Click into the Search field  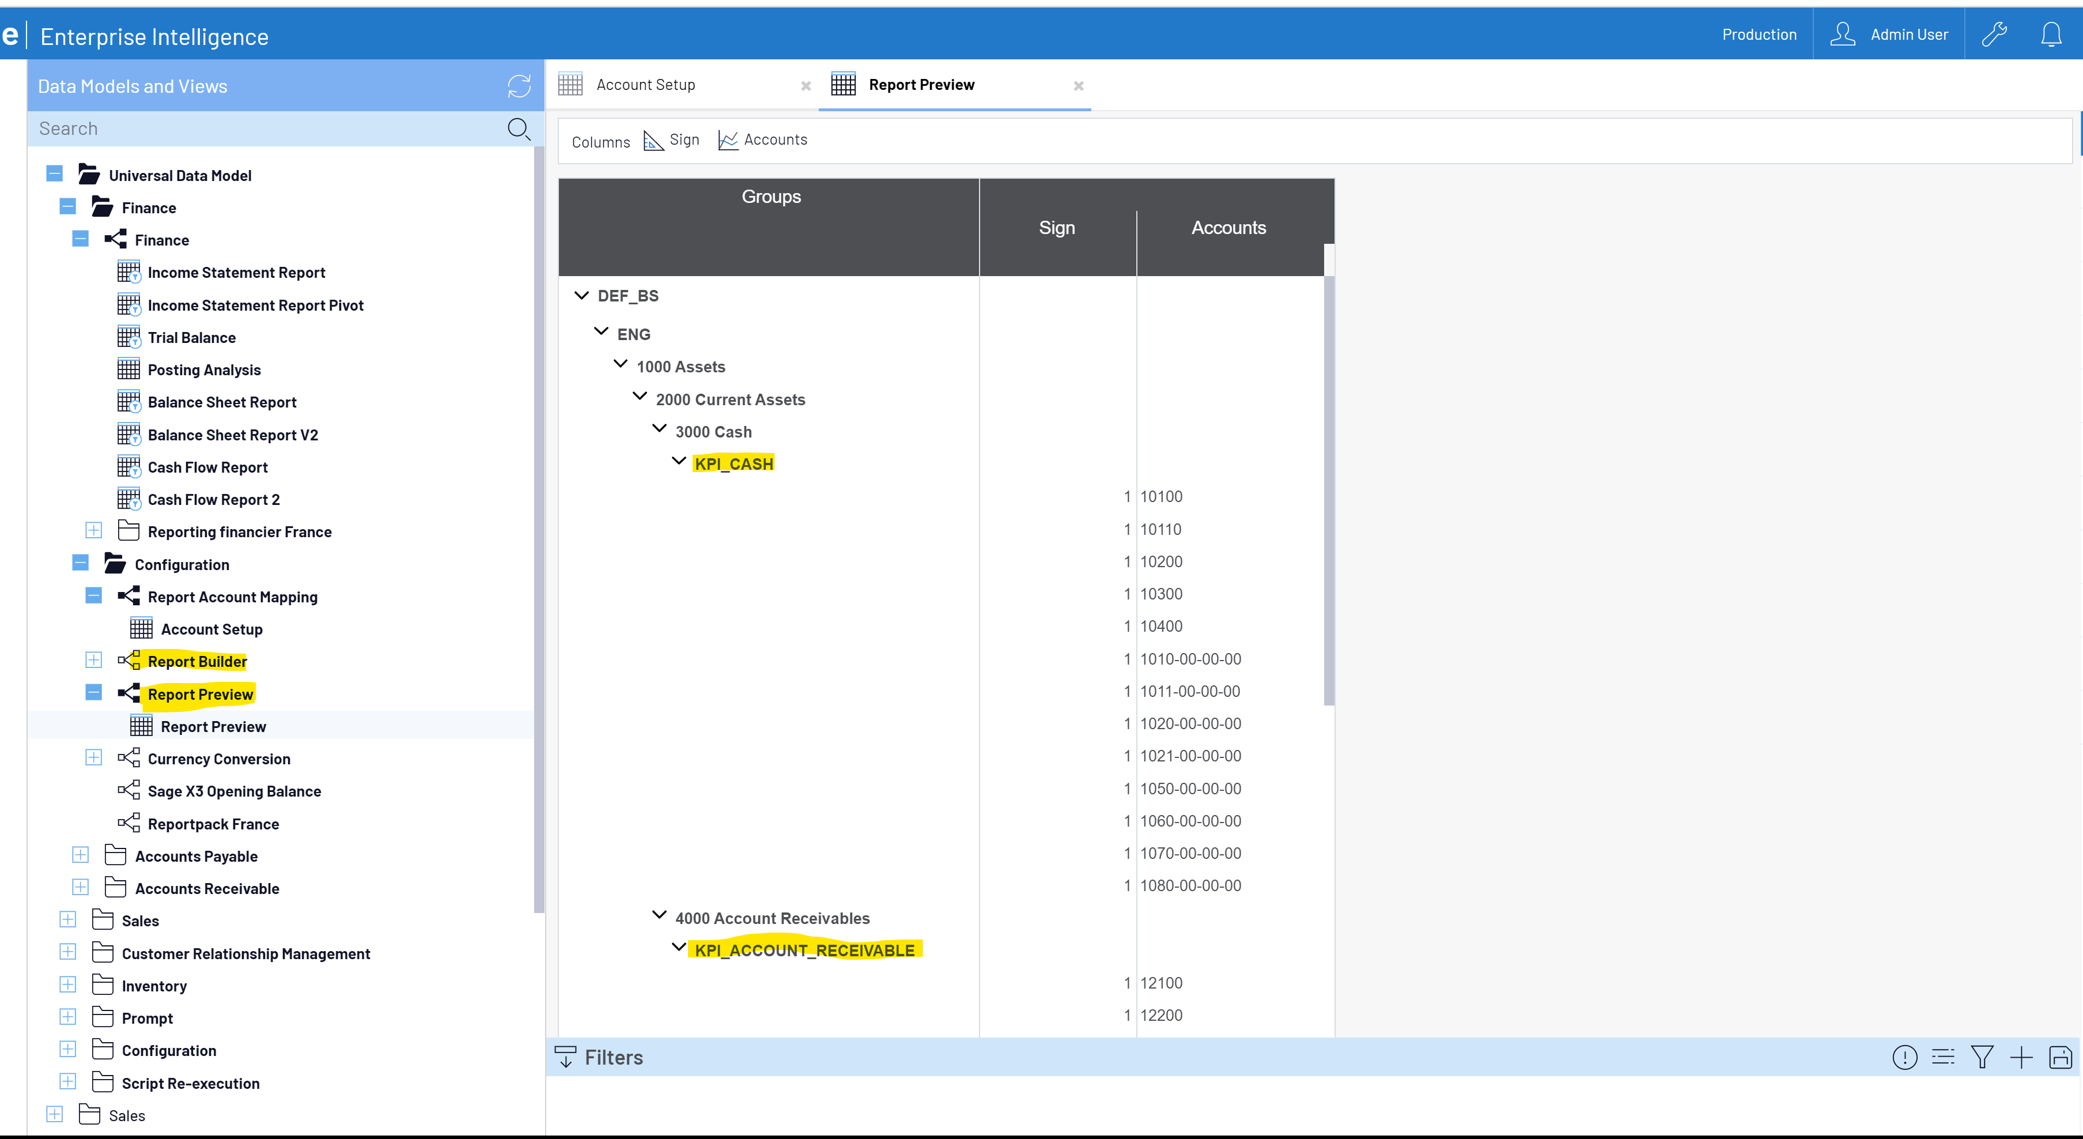[x=259, y=129]
